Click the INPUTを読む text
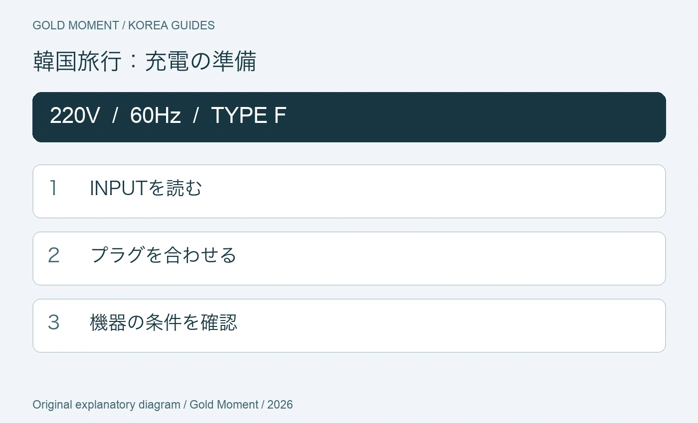This screenshot has height=423, width=698. [146, 188]
